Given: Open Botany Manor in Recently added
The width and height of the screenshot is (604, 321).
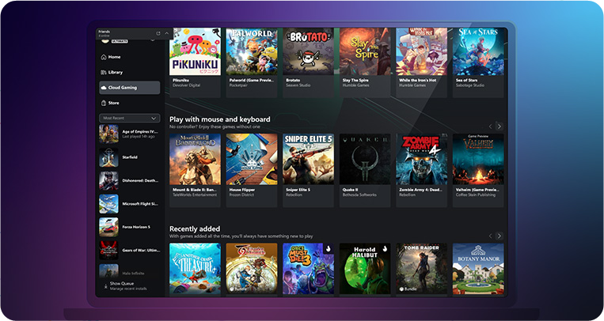Looking at the screenshot, I should [478, 269].
